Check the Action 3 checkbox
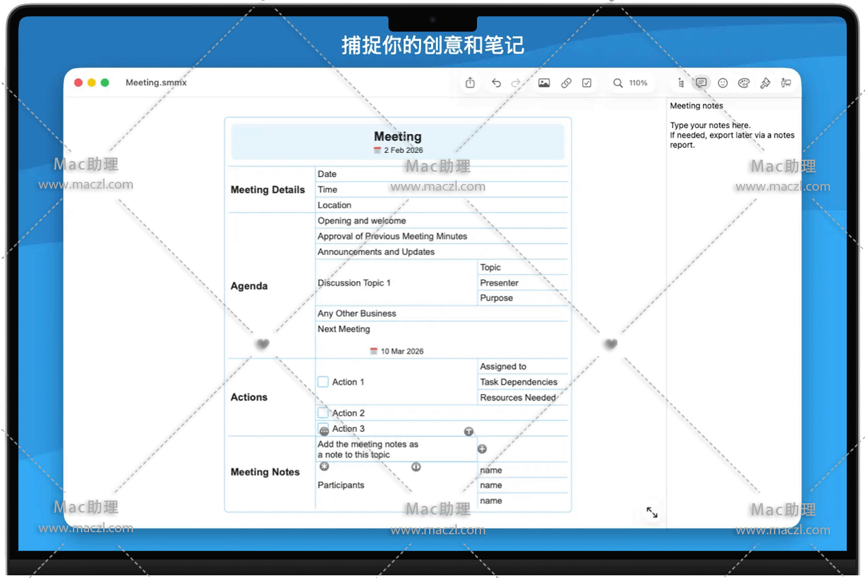 tap(323, 428)
